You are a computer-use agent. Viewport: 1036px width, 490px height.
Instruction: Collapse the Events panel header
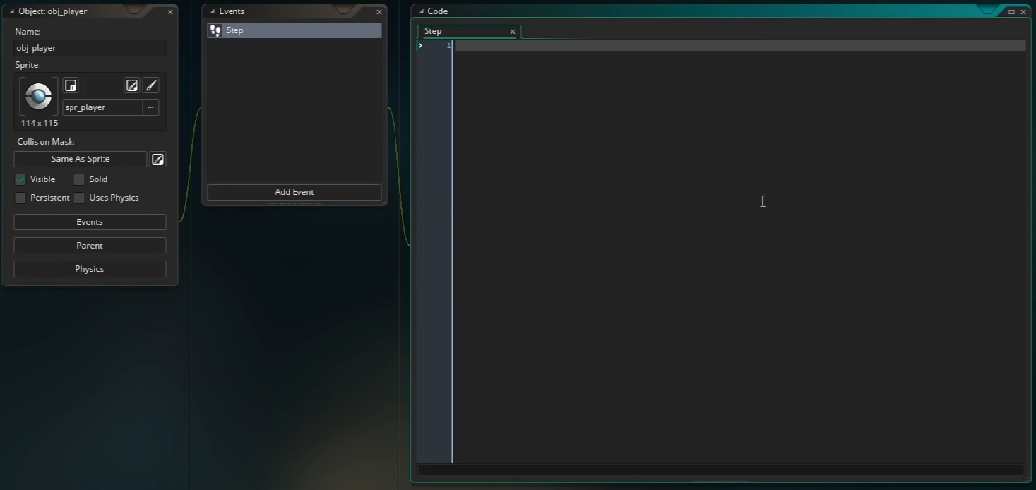click(x=211, y=11)
